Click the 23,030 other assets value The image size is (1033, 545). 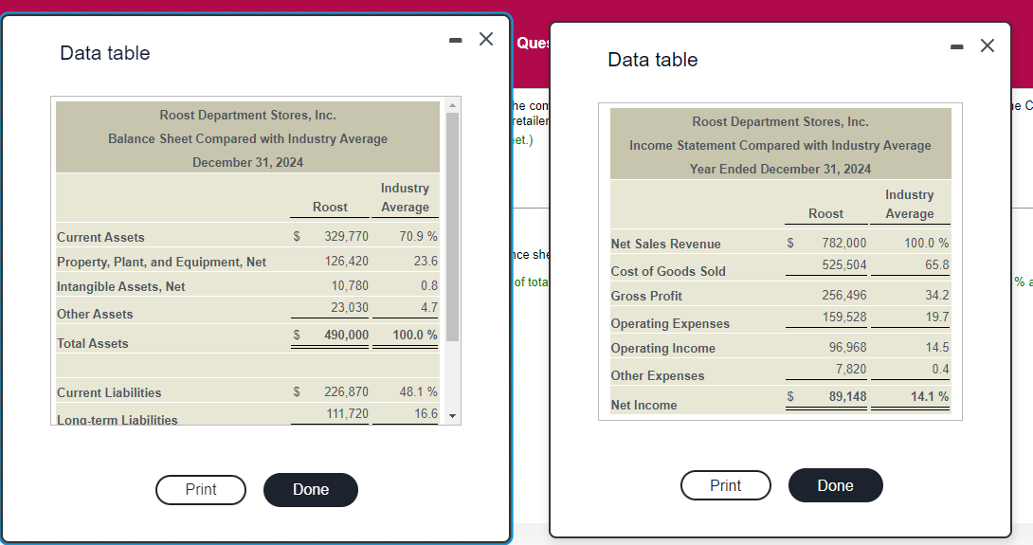(350, 308)
